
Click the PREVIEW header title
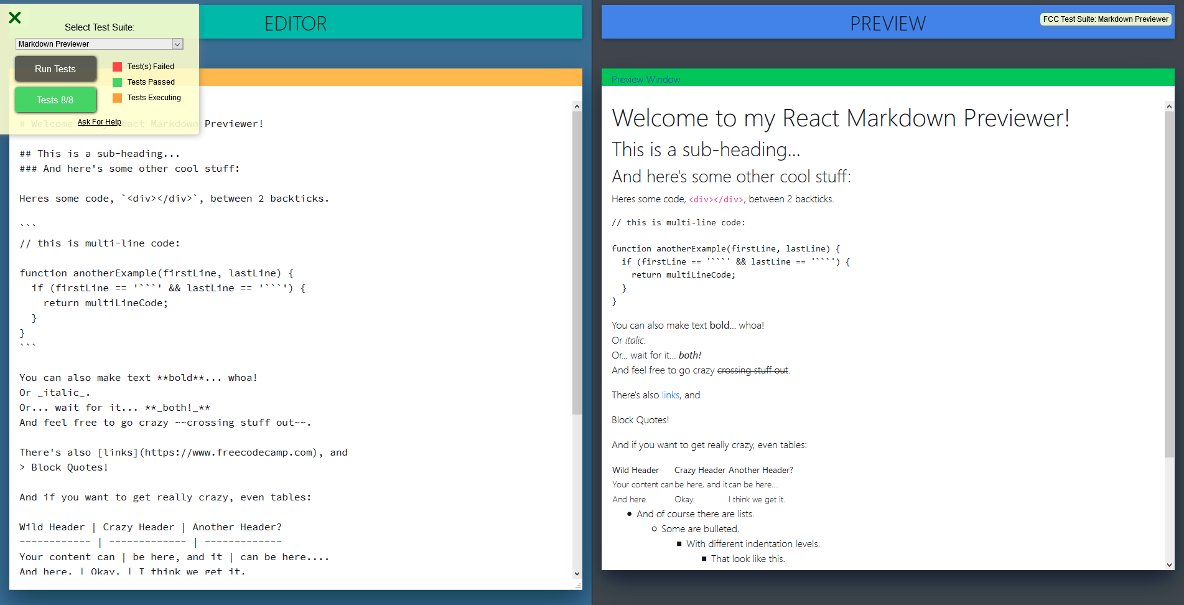click(x=888, y=24)
